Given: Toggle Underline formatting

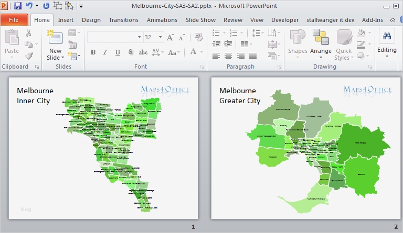Looking at the screenshot, I should click(118, 52).
